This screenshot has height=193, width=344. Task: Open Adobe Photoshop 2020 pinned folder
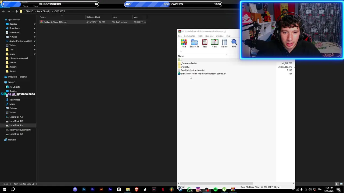tap(20, 41)
